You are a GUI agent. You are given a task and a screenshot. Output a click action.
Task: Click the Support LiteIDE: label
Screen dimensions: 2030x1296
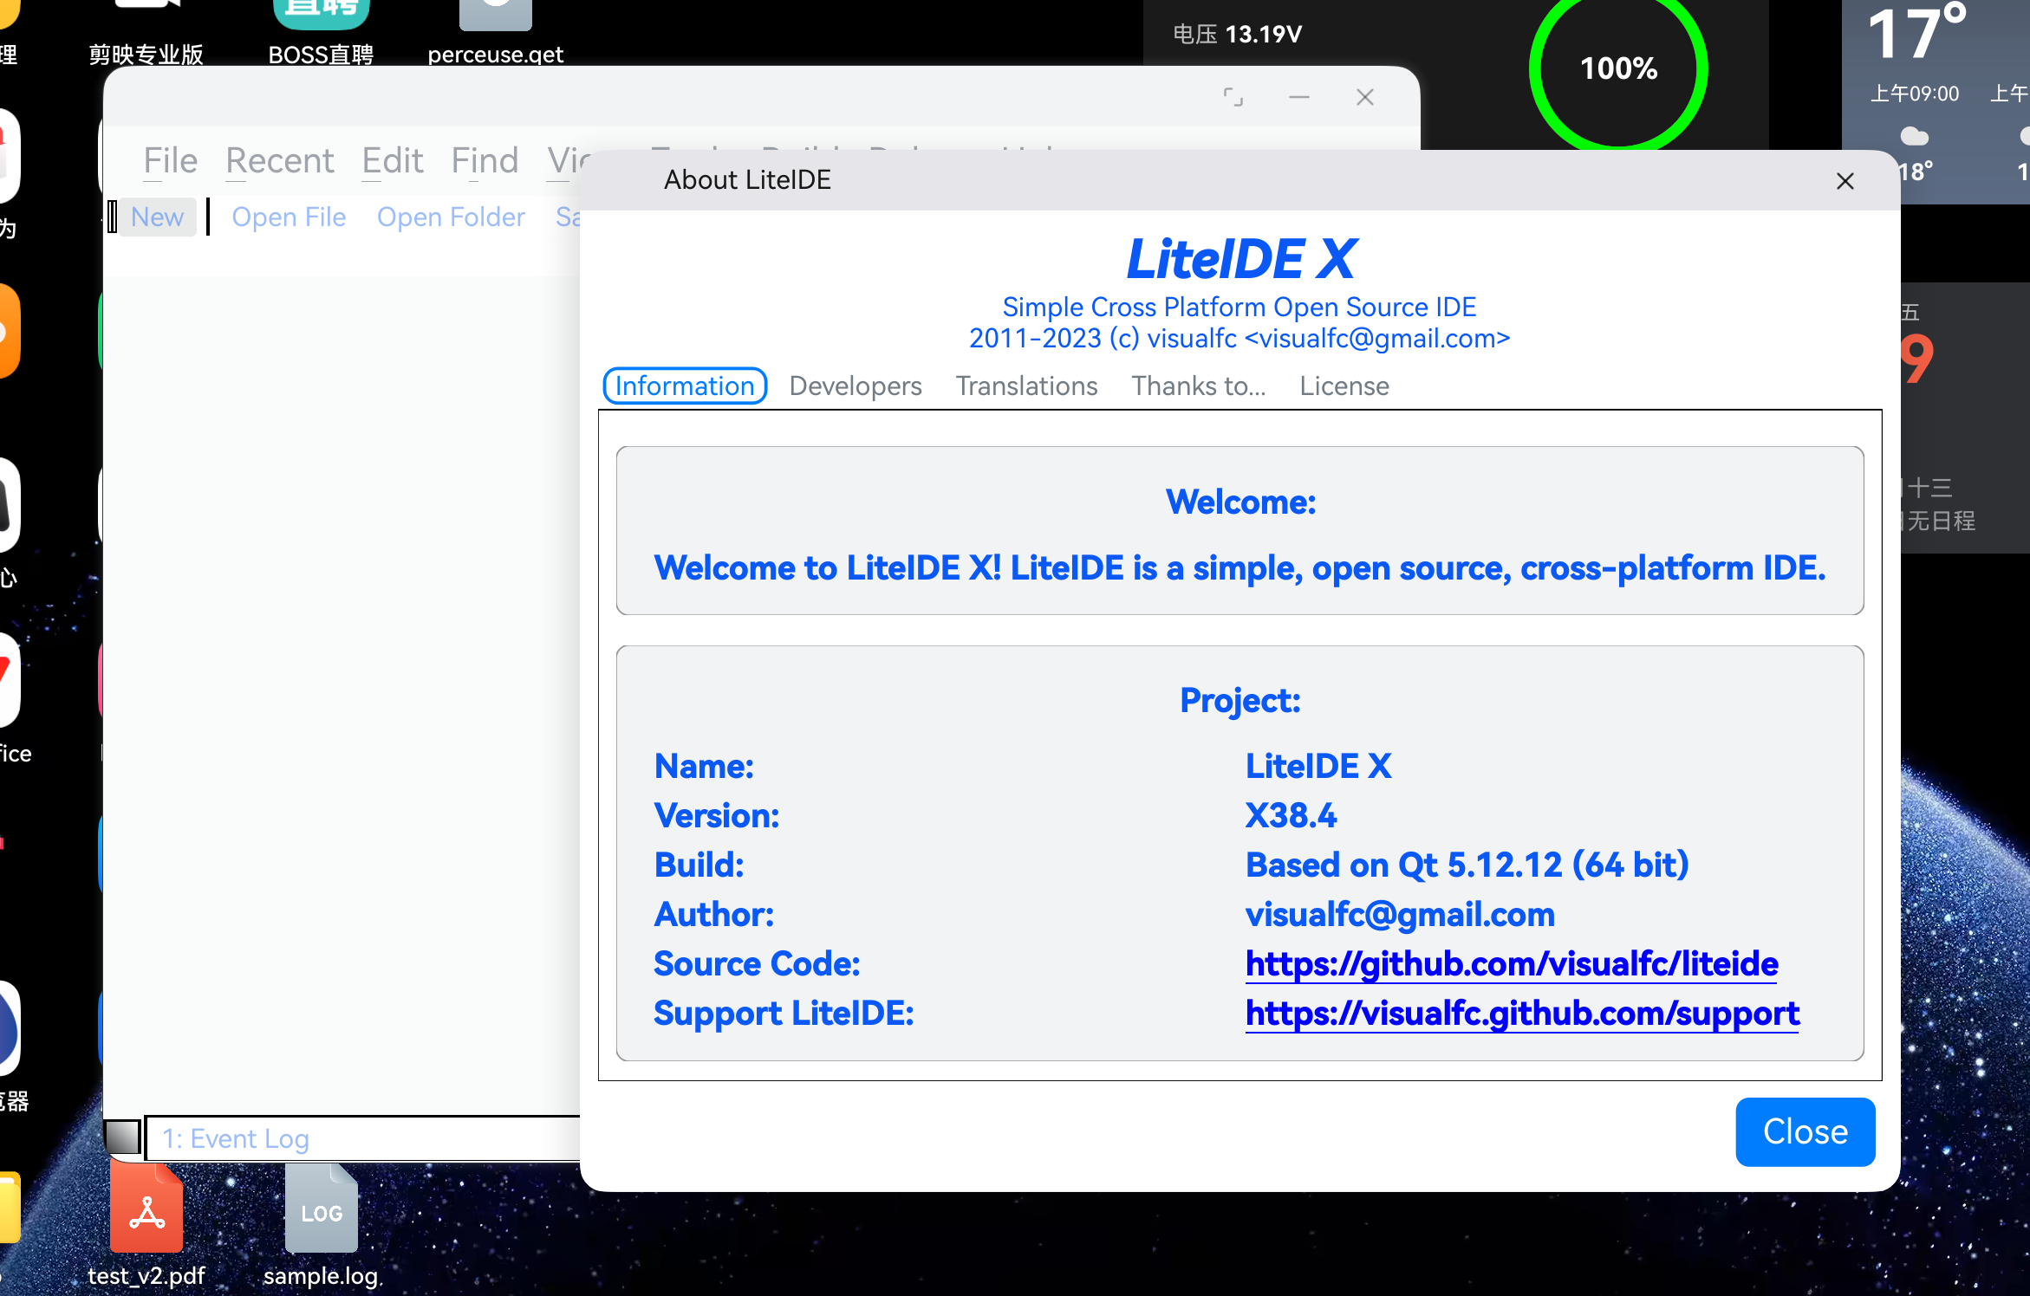click(784, 1014)
